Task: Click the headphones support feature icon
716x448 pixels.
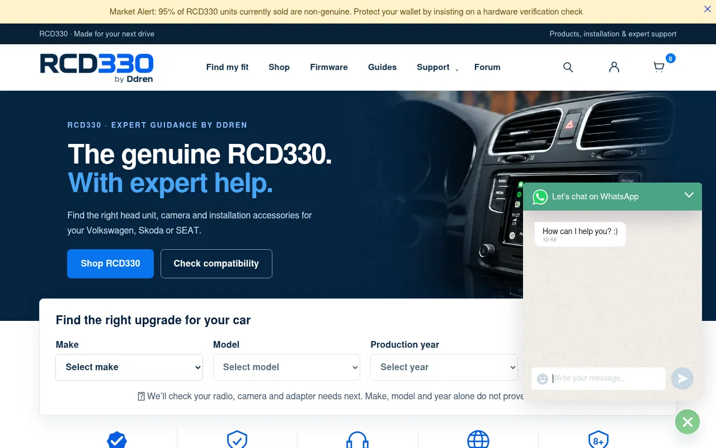Action: (x=357, y=440)
